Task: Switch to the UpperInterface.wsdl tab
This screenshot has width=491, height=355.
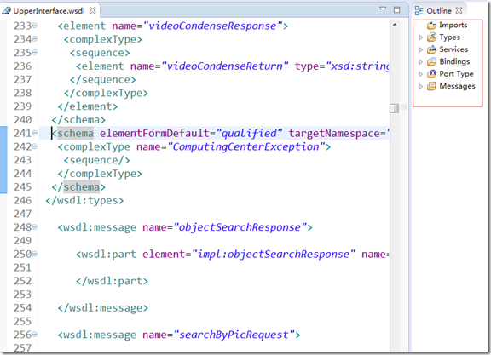Action: coord(49,10)
